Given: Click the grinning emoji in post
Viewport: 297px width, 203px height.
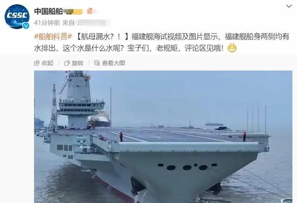Looking at the screenshot, I should [232, 48].
